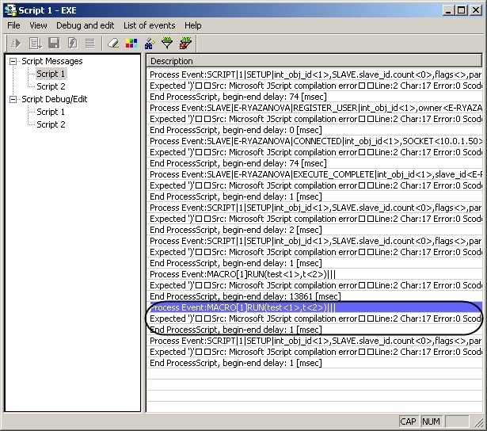Select Script 1 under Script Debug/Edit
Viewport: 487px width, 431px height.
click(51, 112)
